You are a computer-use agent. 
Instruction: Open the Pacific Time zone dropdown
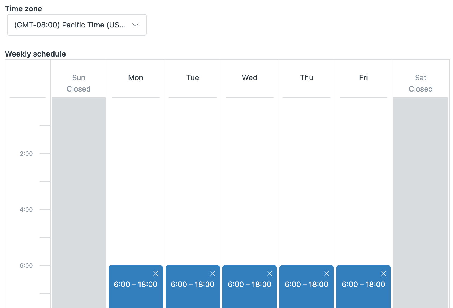tap(77, 25)
